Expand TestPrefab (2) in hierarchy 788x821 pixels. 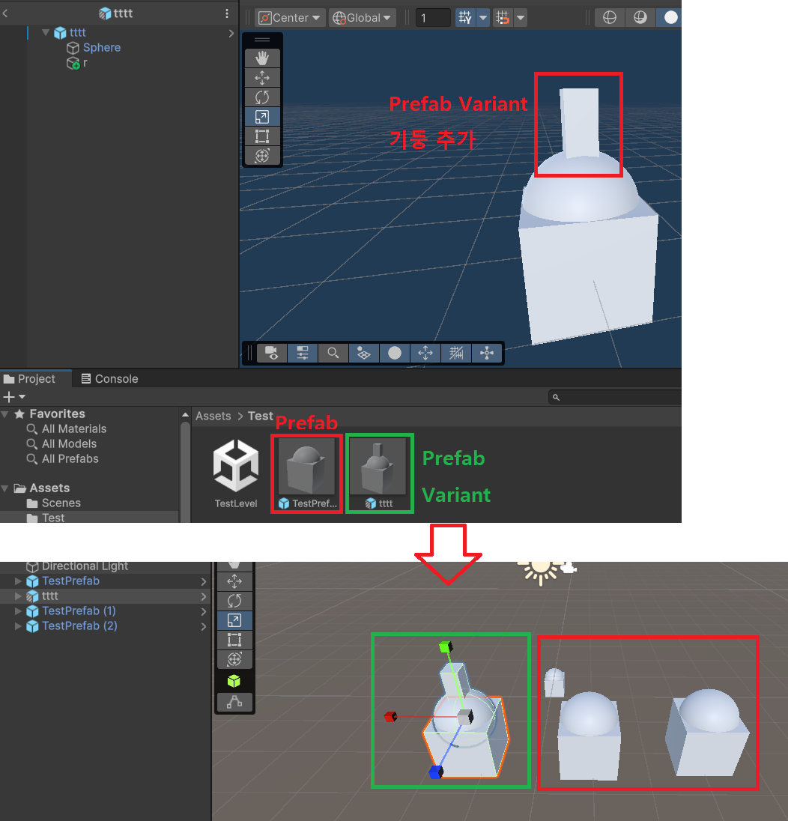[18, 625]
